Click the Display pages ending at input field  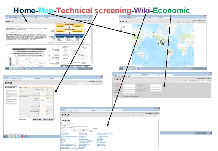point(81,129)
